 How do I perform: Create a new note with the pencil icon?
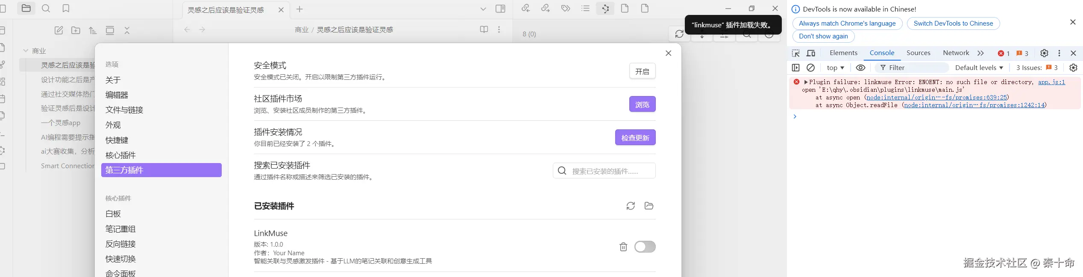coord(59,30)
